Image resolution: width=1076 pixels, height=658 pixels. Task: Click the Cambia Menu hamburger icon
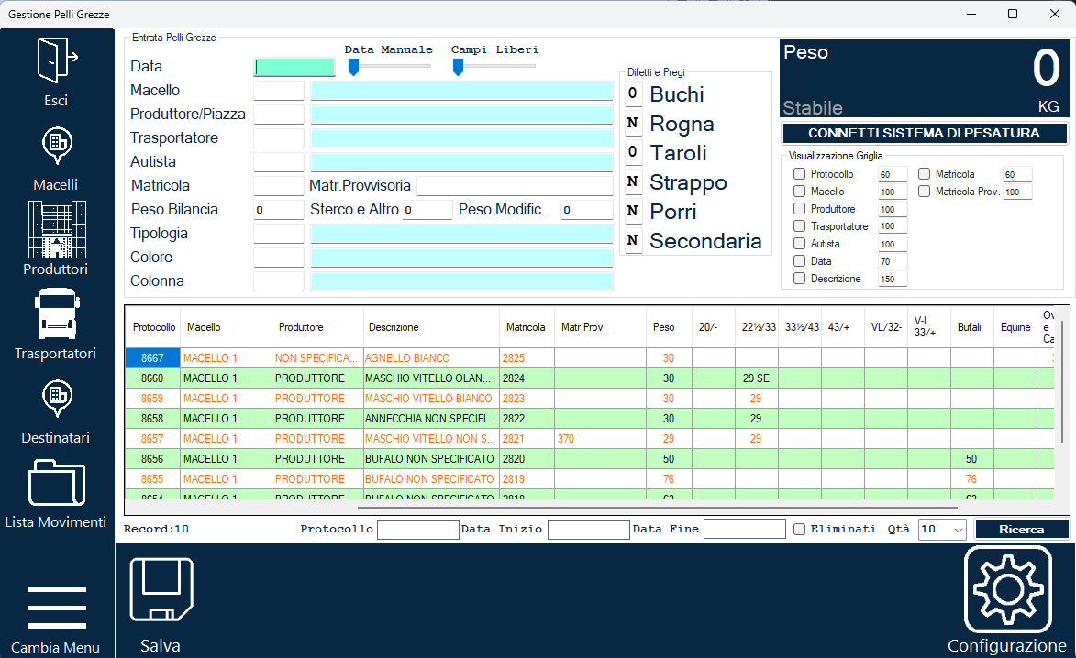57,608
